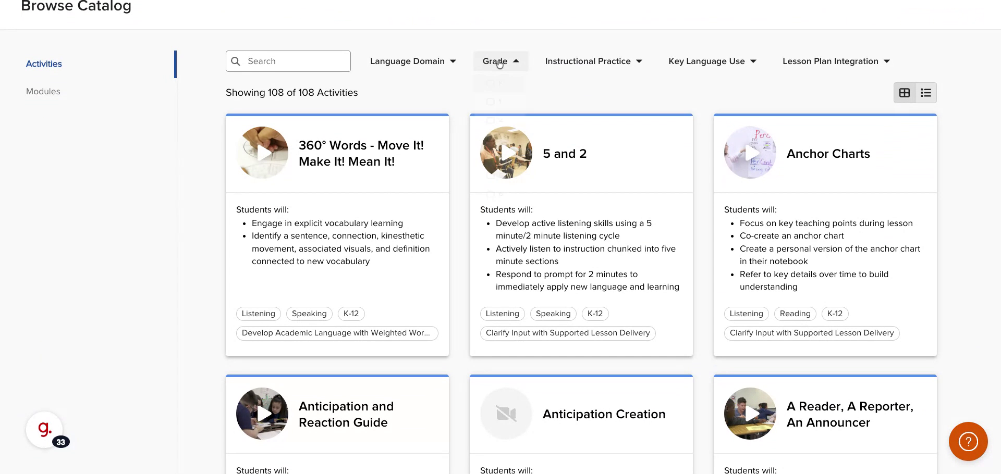The image size is (1001, 474).
Task: Focus the Search activities field
Action: (x=295, y=61)
